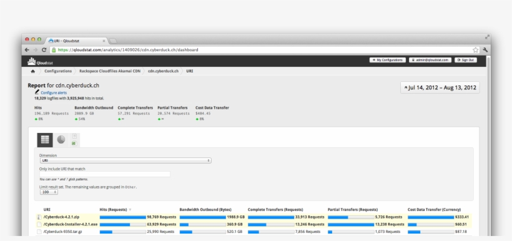The width and height of the screenshot is (512, 241).
Task: Click the admin@qloudstat.com account button
Action: coord(430,60)
